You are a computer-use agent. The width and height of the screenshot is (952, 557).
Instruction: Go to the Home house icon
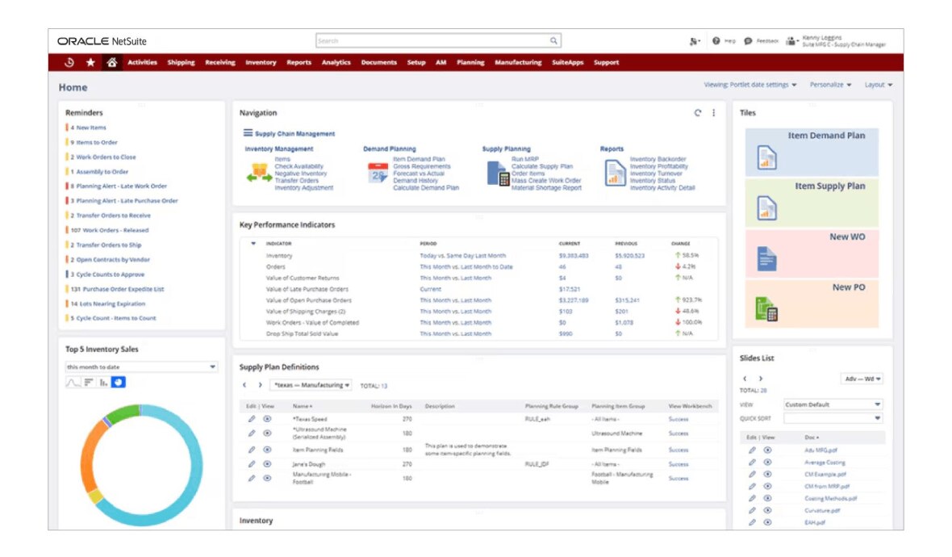pyautogui.click(x=111, y=63)
